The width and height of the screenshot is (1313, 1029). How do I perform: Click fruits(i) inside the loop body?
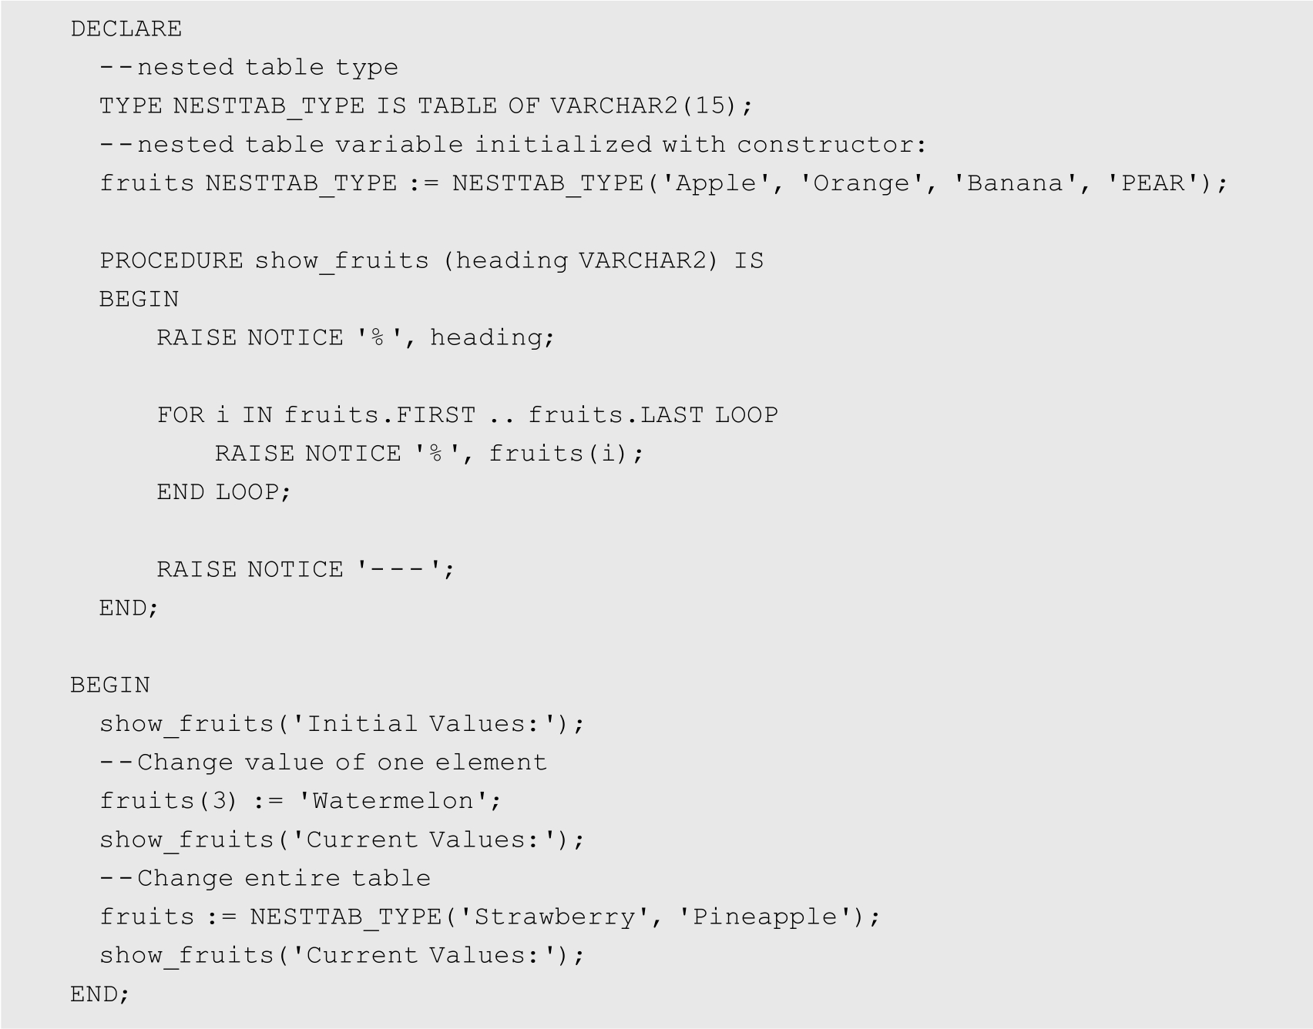coord(558,454)
